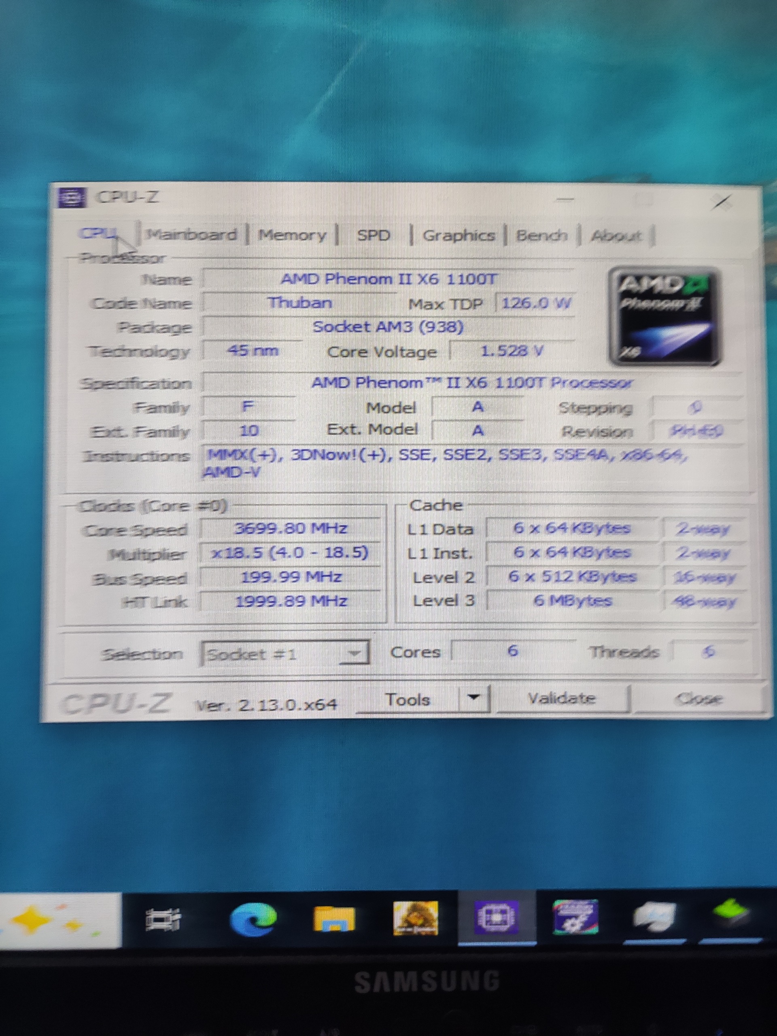Click the green icon at the taskbar end

point(730,913)
